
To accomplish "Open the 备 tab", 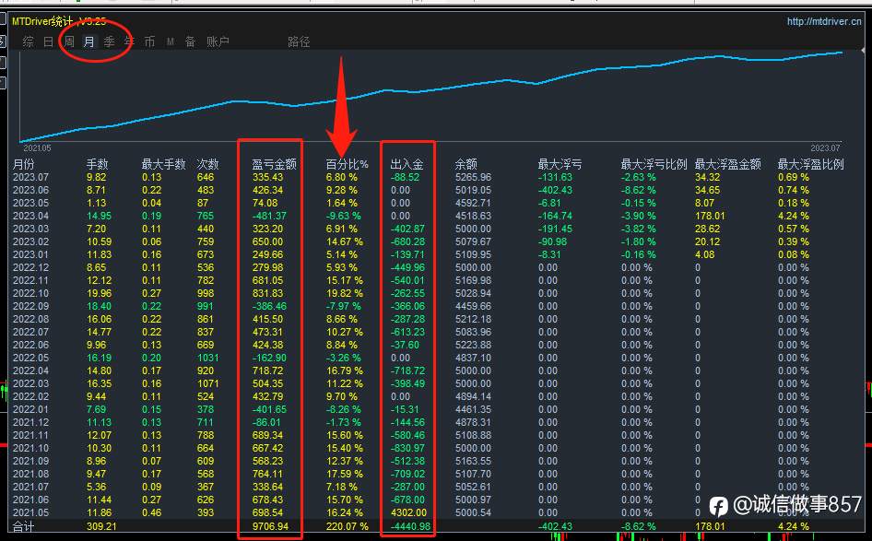I will click(x=190, y=41).
